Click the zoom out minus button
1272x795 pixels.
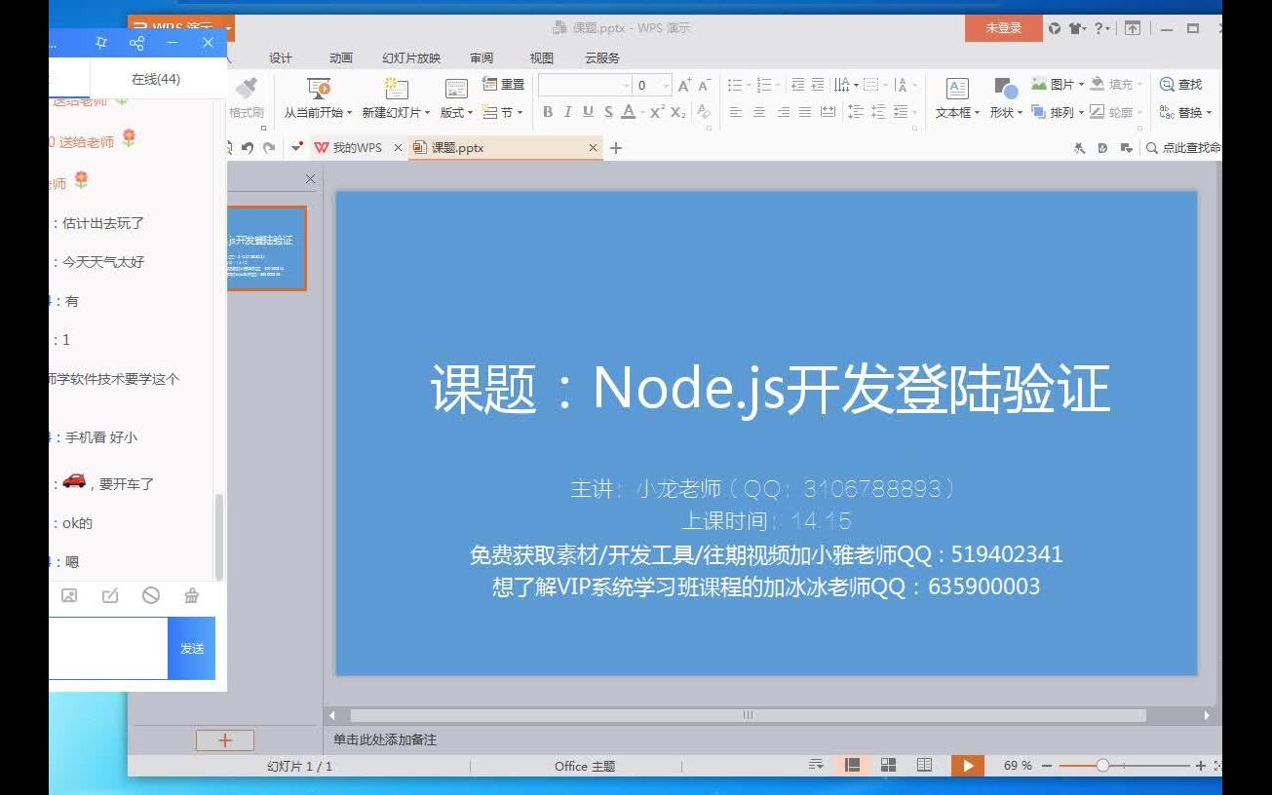click(1047, 766)
